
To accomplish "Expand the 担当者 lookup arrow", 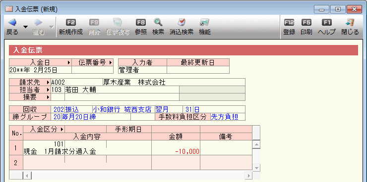I will point(48,90).
